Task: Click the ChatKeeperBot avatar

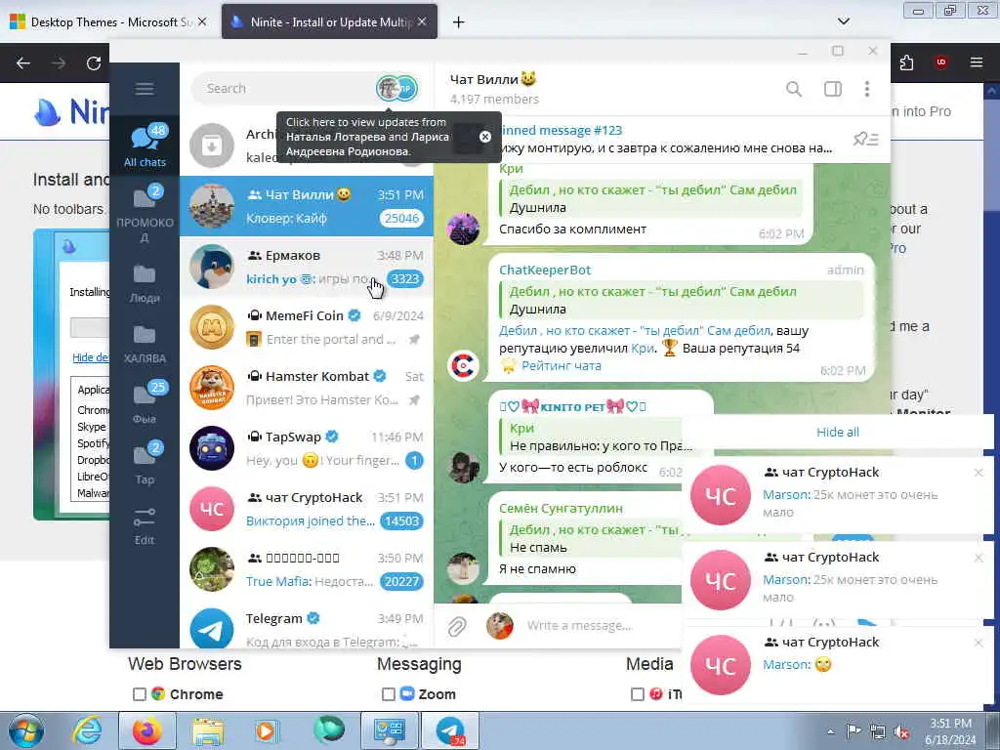Action: tap(464, 365)
